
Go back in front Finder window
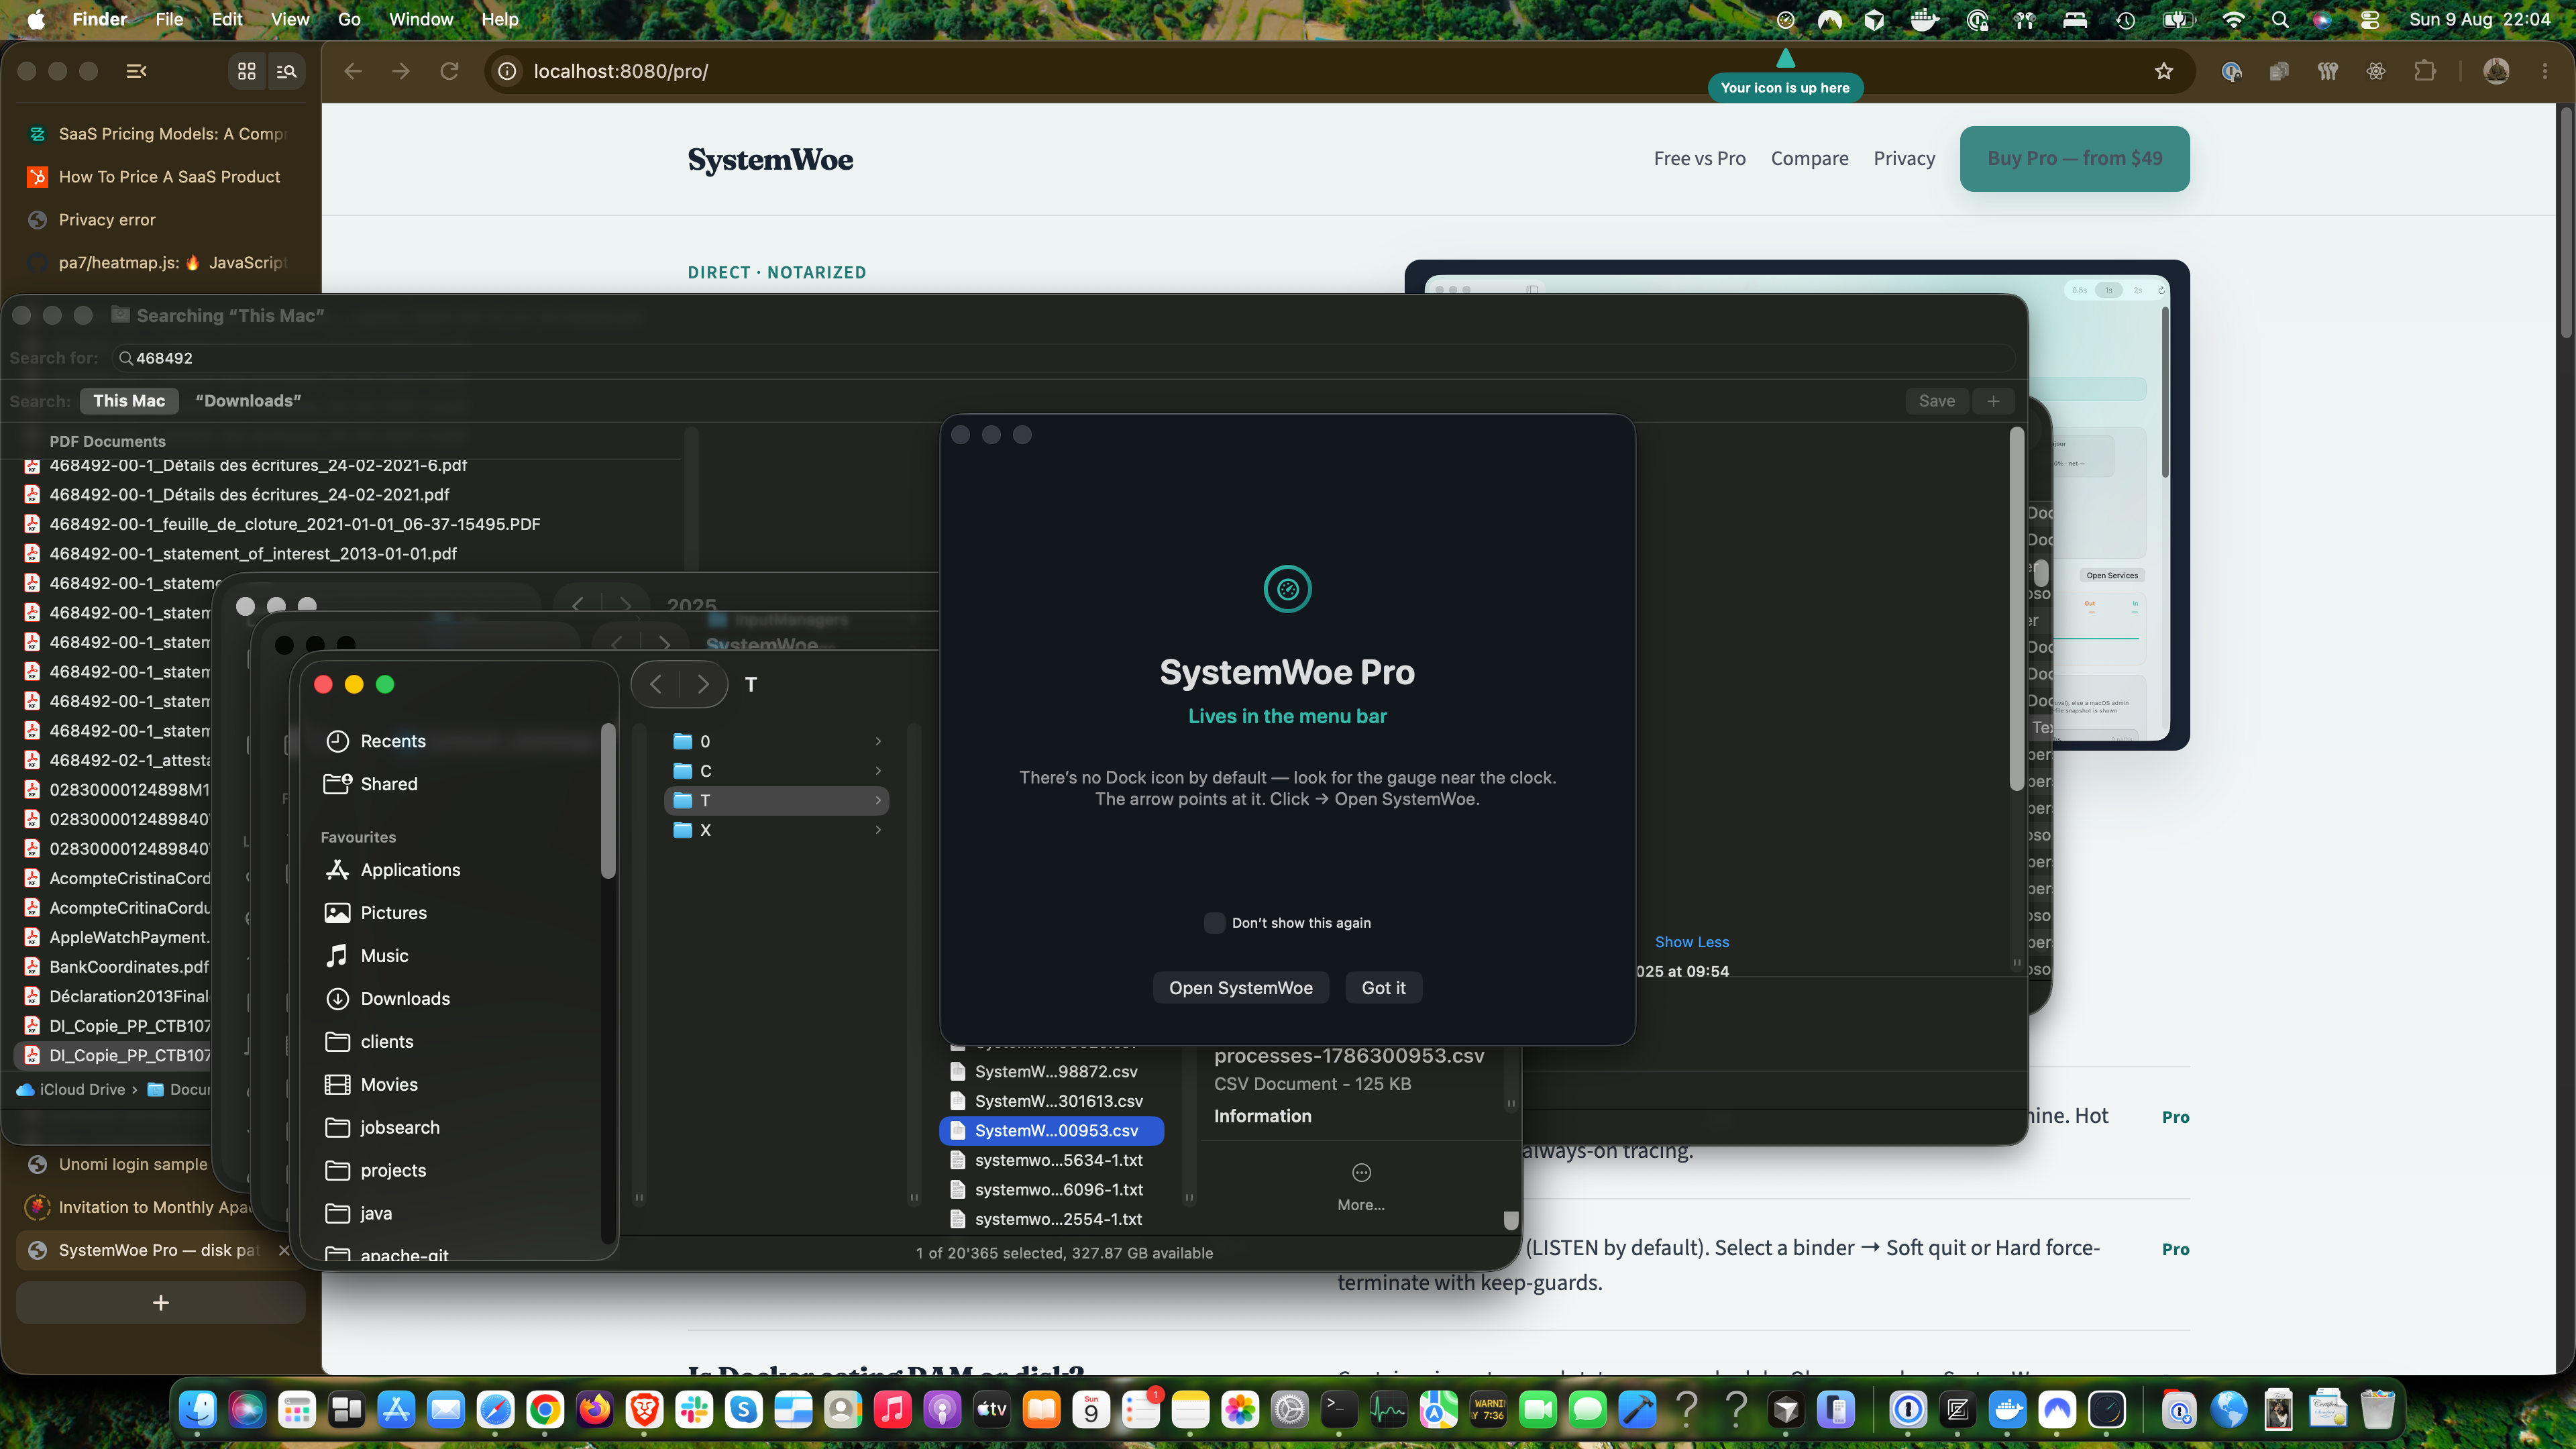[x=656, y=684]
